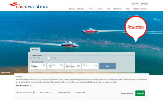Open the Trips nav menu item
The width and height of the screenshot is (163, 102).
[x=108, y=9]
